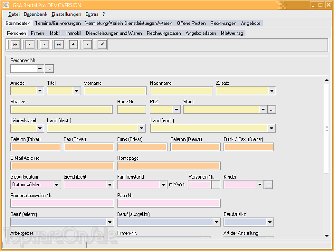The width and height of the screenshot is (334, 251).
Task: Select the Mobil sub-tab
Action: (55, 33)
